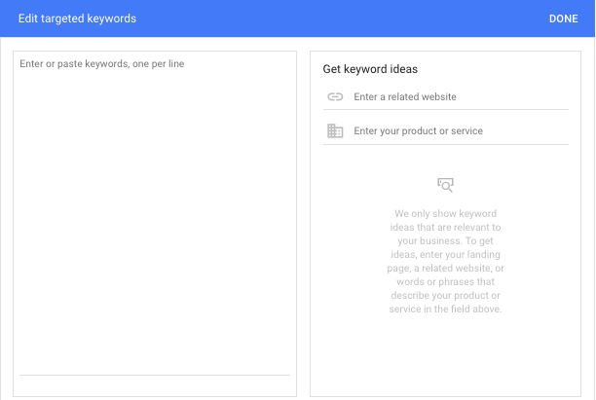Viewport: 596px width, 400px height.
Task: Click the 'We only show keyword ideas' hint paragraph
Action: tap(446, 261)
